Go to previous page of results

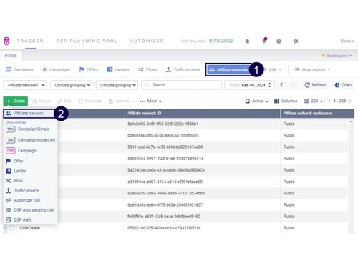click(329, 101)
